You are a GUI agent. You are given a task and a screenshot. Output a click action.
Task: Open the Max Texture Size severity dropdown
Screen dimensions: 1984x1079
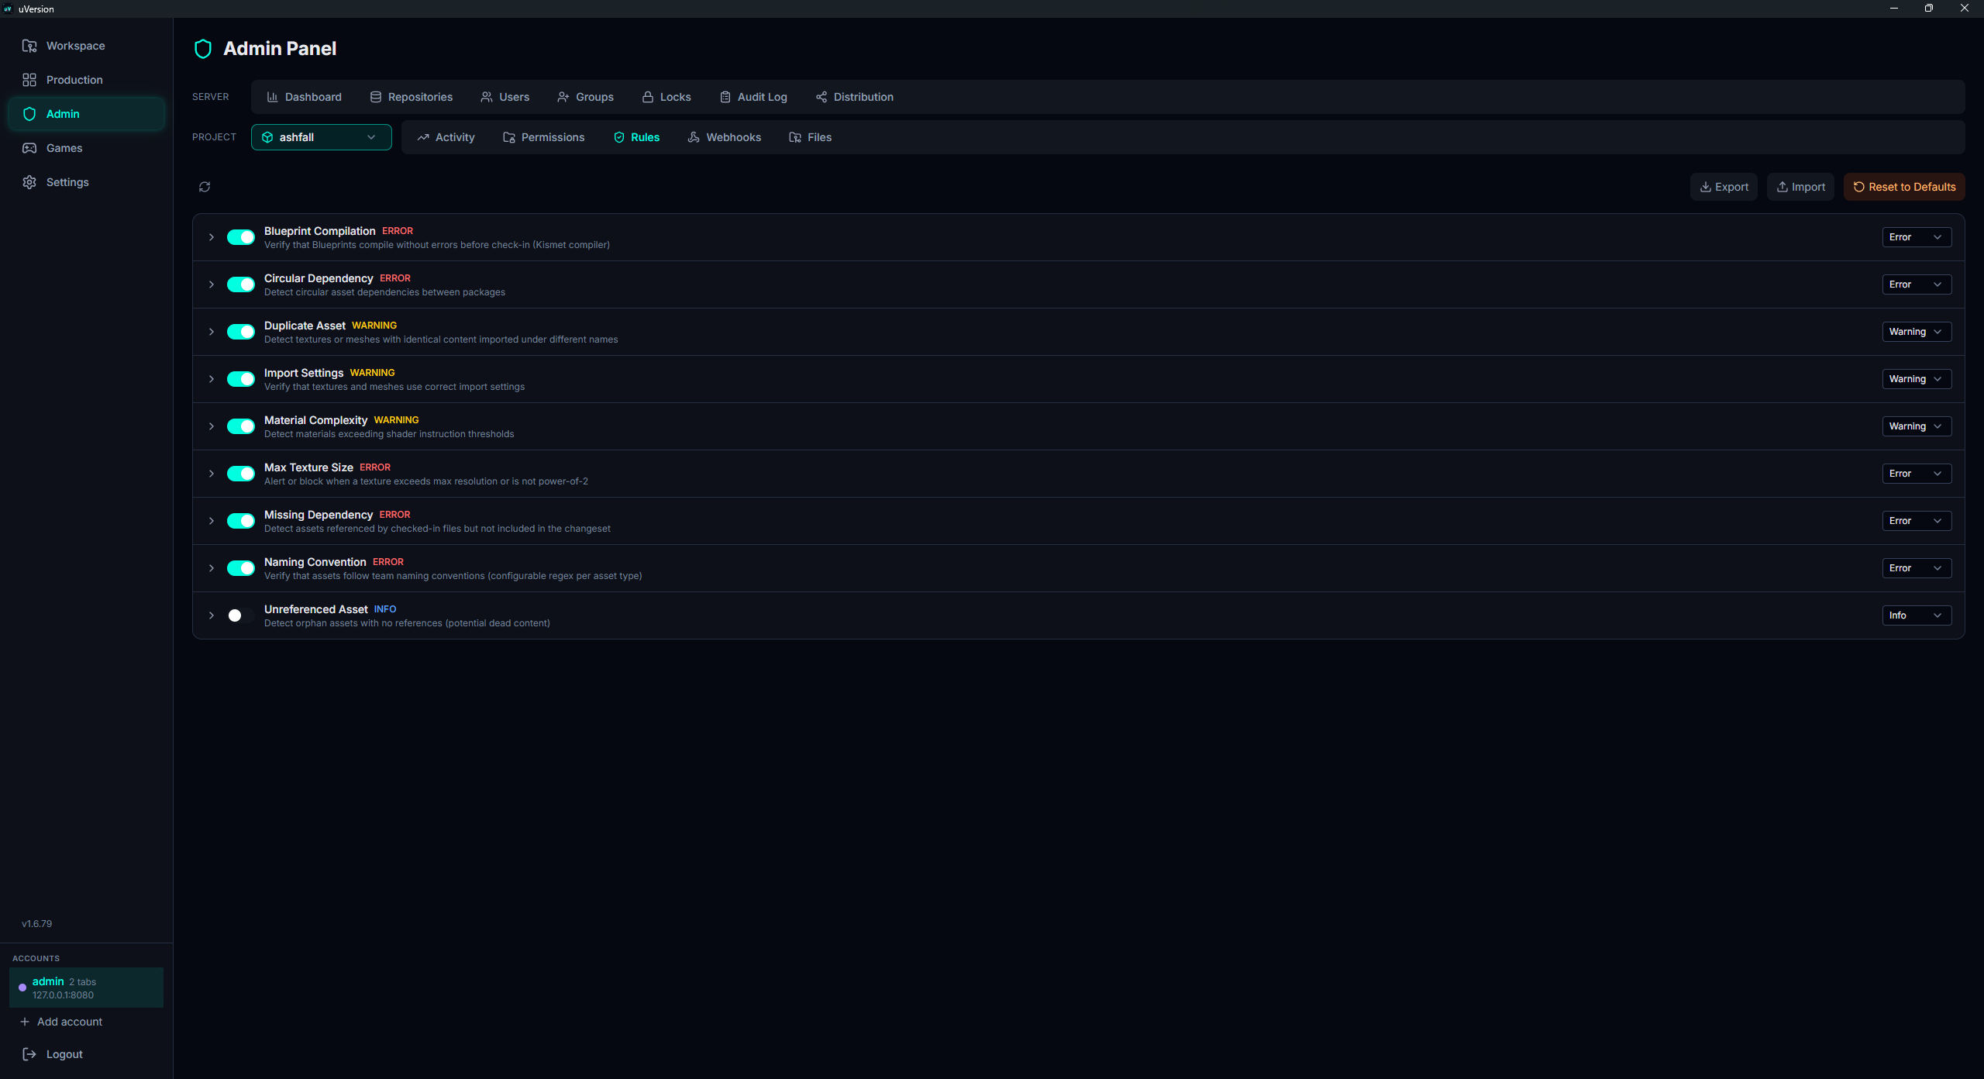pyautogui.click(x=1917, y=474)
